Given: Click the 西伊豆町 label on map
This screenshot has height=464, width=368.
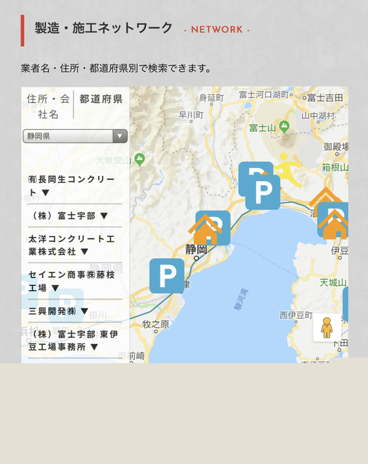Looking at the screenshot, I should [296, 315].
